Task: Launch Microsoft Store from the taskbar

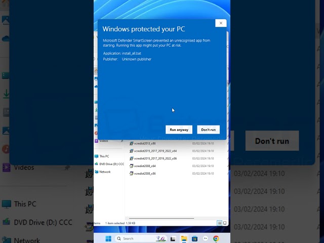Action: point(194,238)
